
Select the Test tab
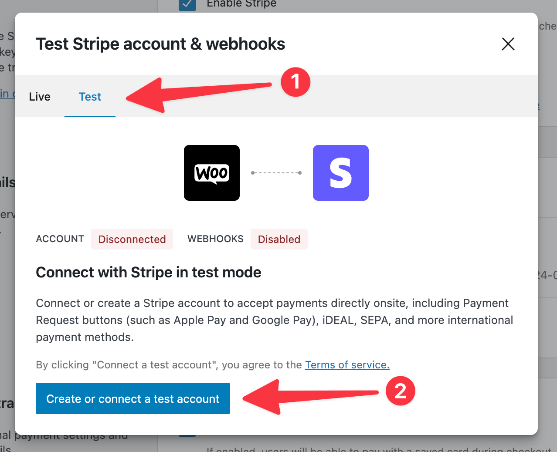coord(90,97)
